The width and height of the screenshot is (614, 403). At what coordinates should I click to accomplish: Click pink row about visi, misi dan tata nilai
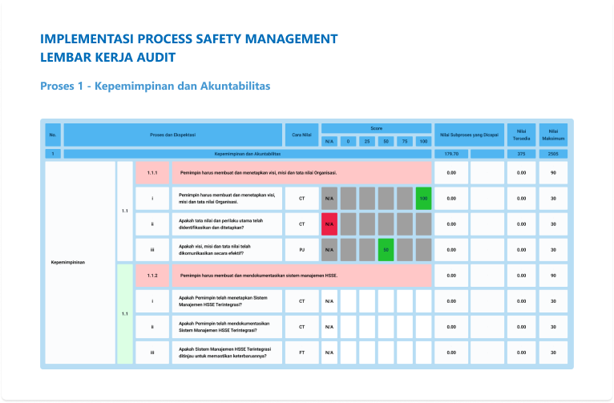(301, 172)
